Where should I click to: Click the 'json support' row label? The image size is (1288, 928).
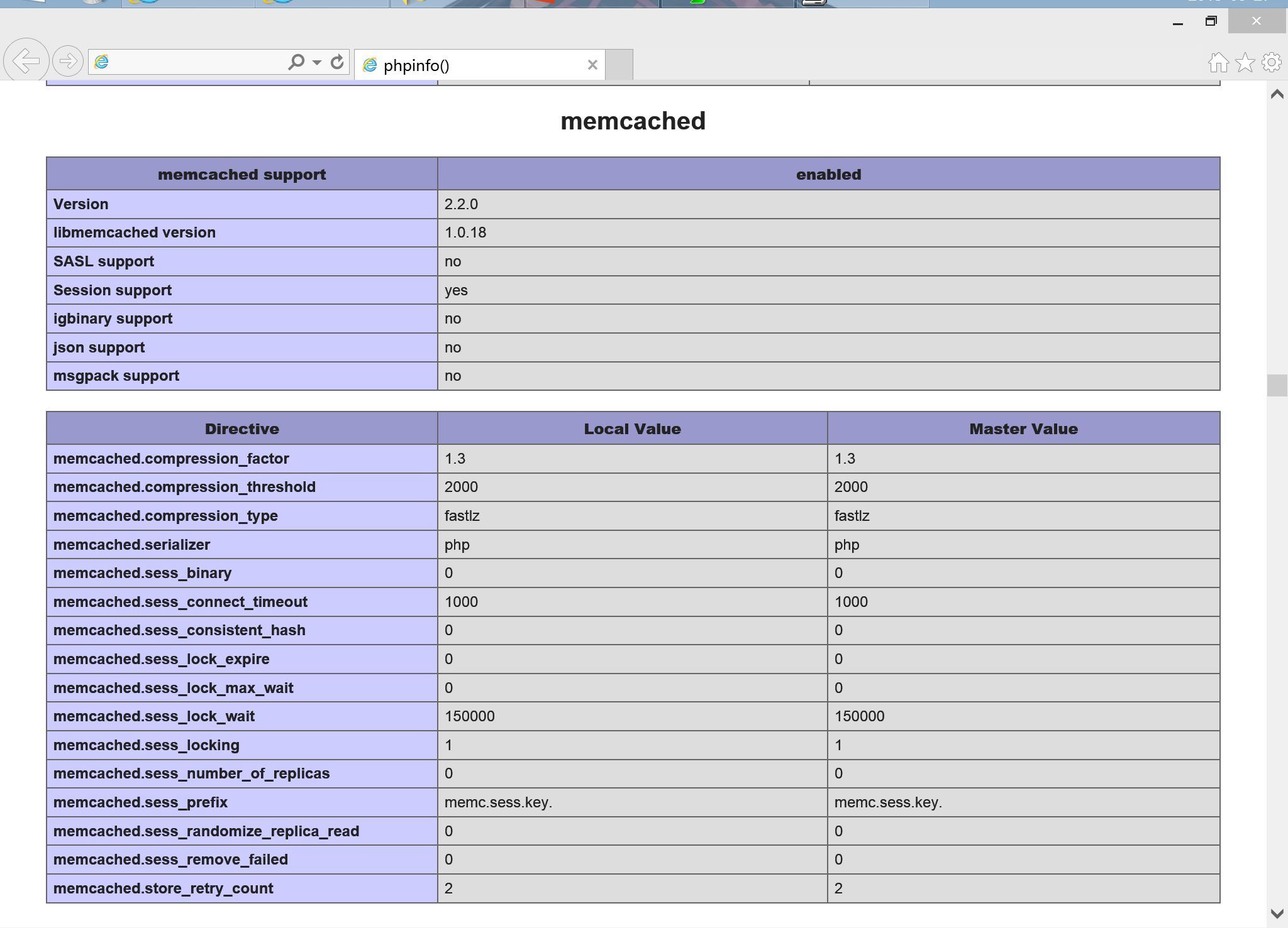(x=99, y=347)
